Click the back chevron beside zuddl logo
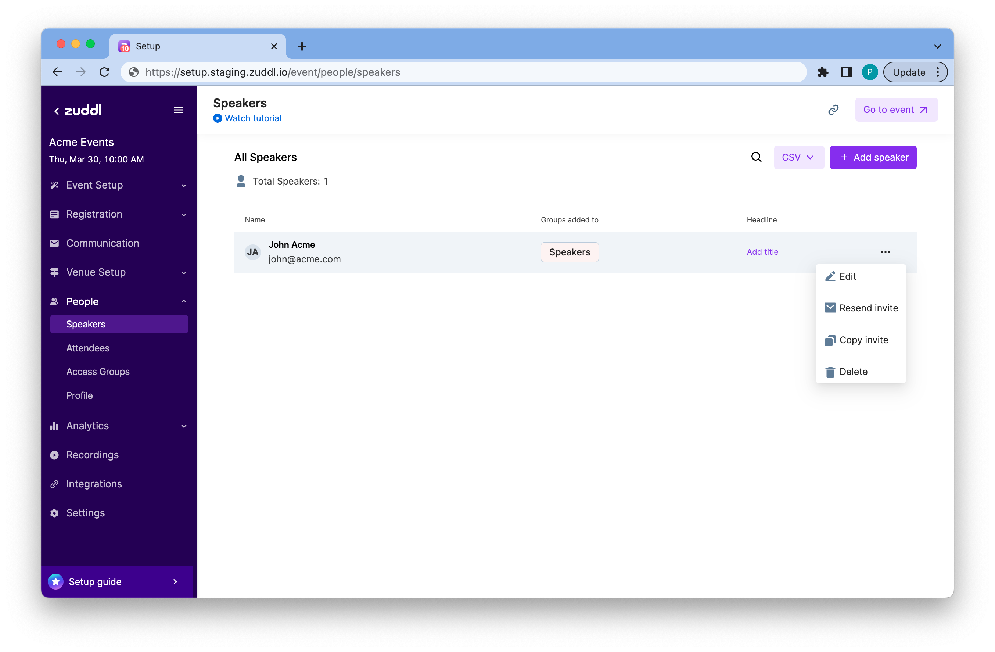This screenshot has height=652, width=995. 57,111
